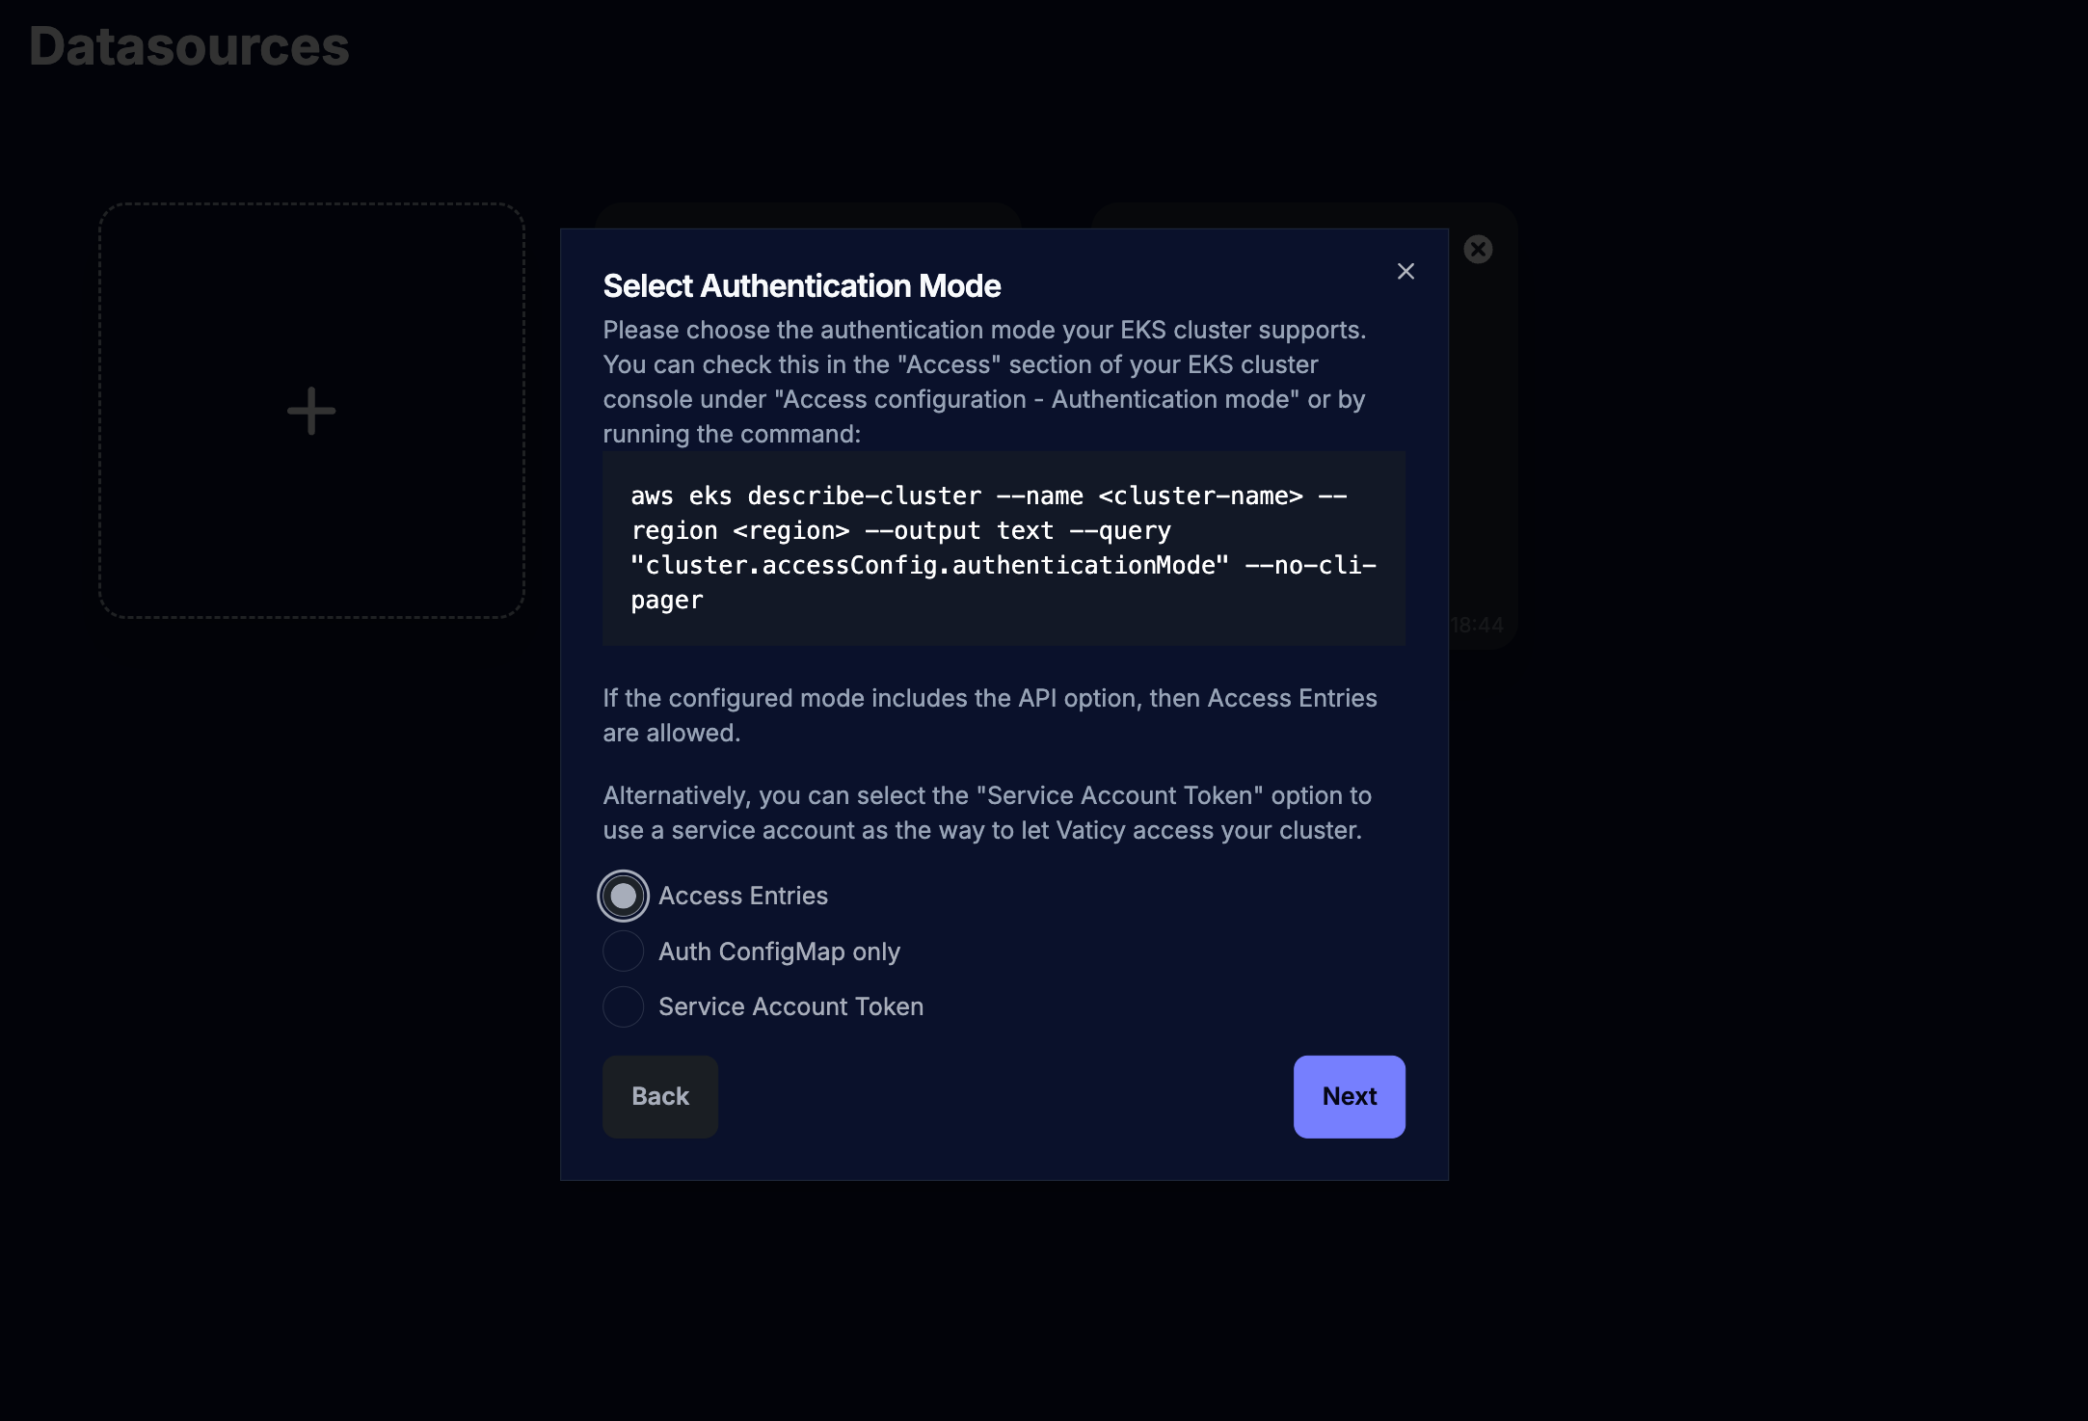Image resolution: width=2088 pixels, height=1421 pixels.
Task: Select the Access Entries radio option
Action: 624,896
